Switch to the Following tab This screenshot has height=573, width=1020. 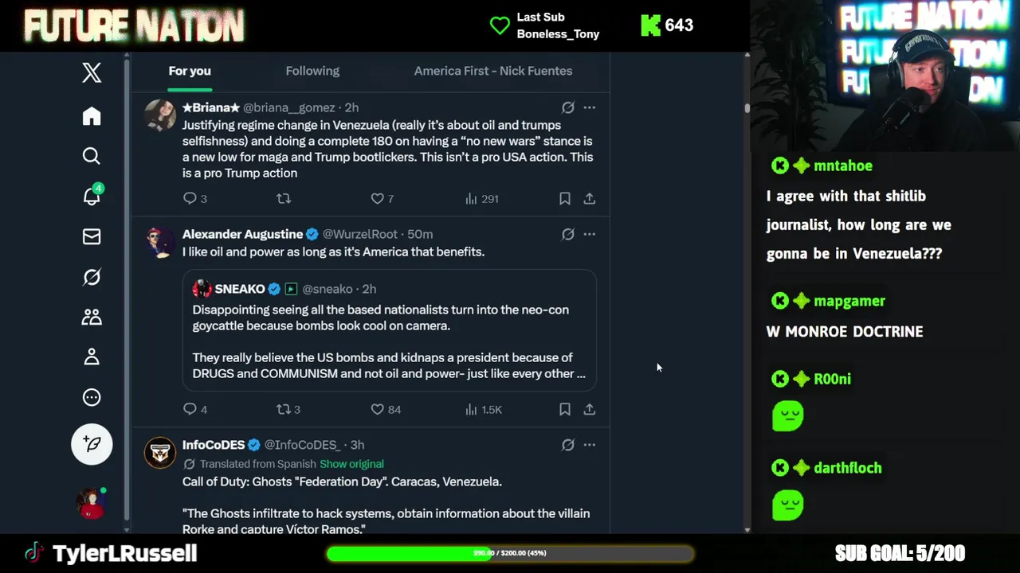pos(312,71)
